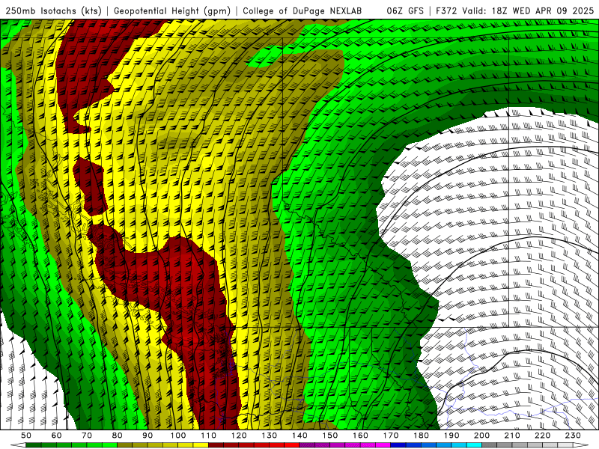
Task: Click the 'F372' forecast hour text
Action: (x=446, y=10)
